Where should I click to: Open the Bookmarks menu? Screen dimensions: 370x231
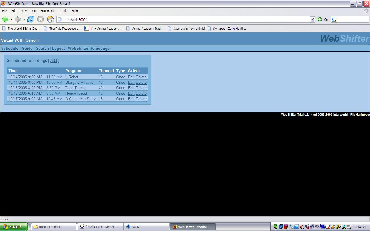pyautogui.click(x=48, y=11)
